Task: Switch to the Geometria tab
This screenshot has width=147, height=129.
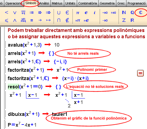Action: [x=107, y=3]
